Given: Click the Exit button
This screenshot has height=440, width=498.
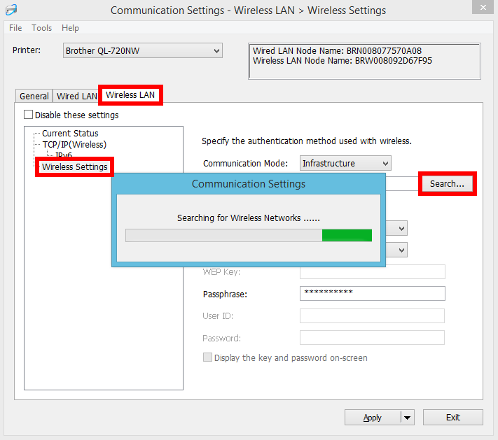Looking at the screenshot, I should click(x=452, y=418).
